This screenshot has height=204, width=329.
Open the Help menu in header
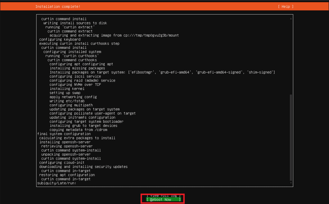tap(286, 6)
